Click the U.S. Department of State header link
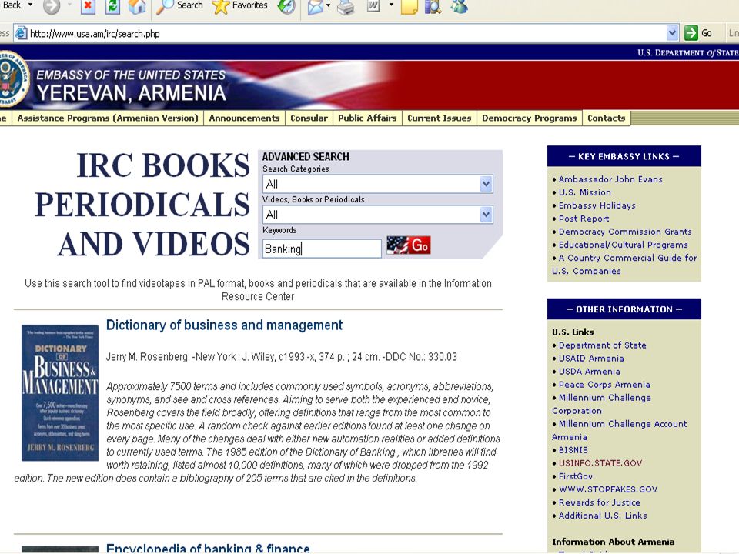The height and width of the screenshot is (554, 739). coord(687,53)
